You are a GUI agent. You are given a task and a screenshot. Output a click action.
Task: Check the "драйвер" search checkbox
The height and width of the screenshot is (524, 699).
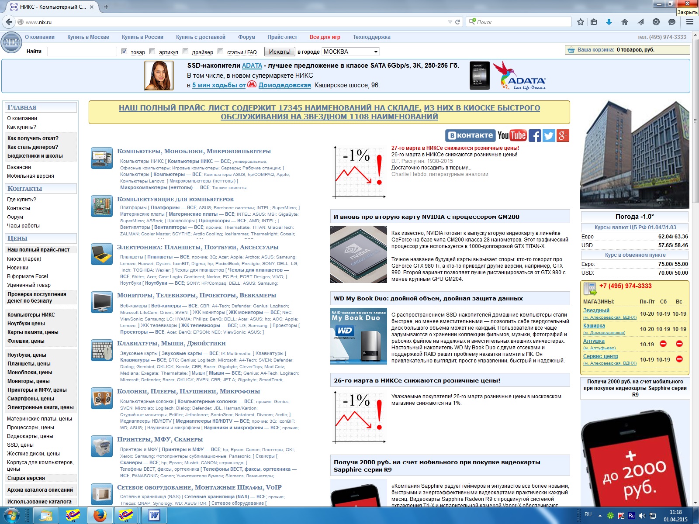pyautogui.click(x=185, y=52)
